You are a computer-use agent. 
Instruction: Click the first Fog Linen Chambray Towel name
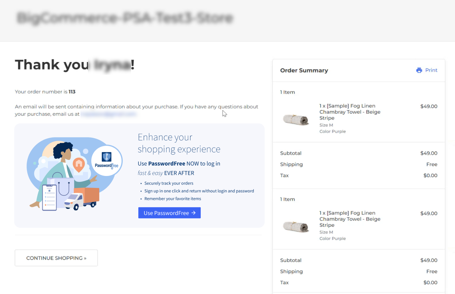tap(349, 112)
